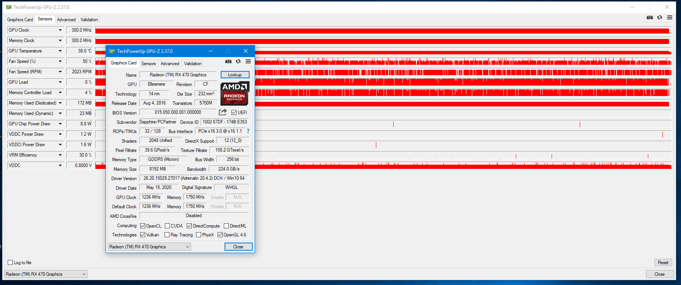This screenshot has height=285, width=681.
Task: Click GPU Temperature graph in Sensors window
Action: pyautogui.click(x=383, y=51)
